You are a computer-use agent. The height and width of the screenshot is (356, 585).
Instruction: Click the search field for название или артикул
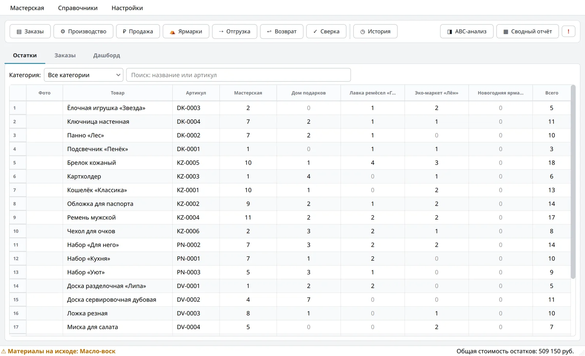coord(238,75)
